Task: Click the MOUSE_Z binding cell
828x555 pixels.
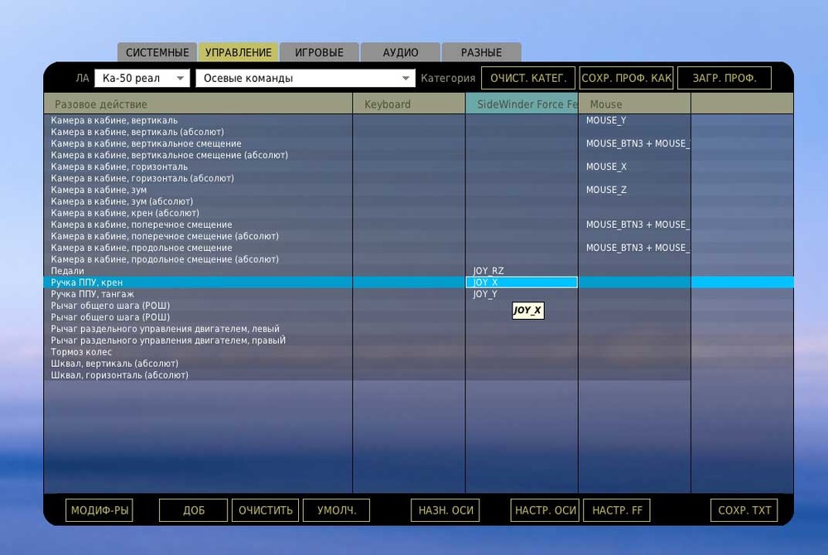Action: tap(635, 190)
